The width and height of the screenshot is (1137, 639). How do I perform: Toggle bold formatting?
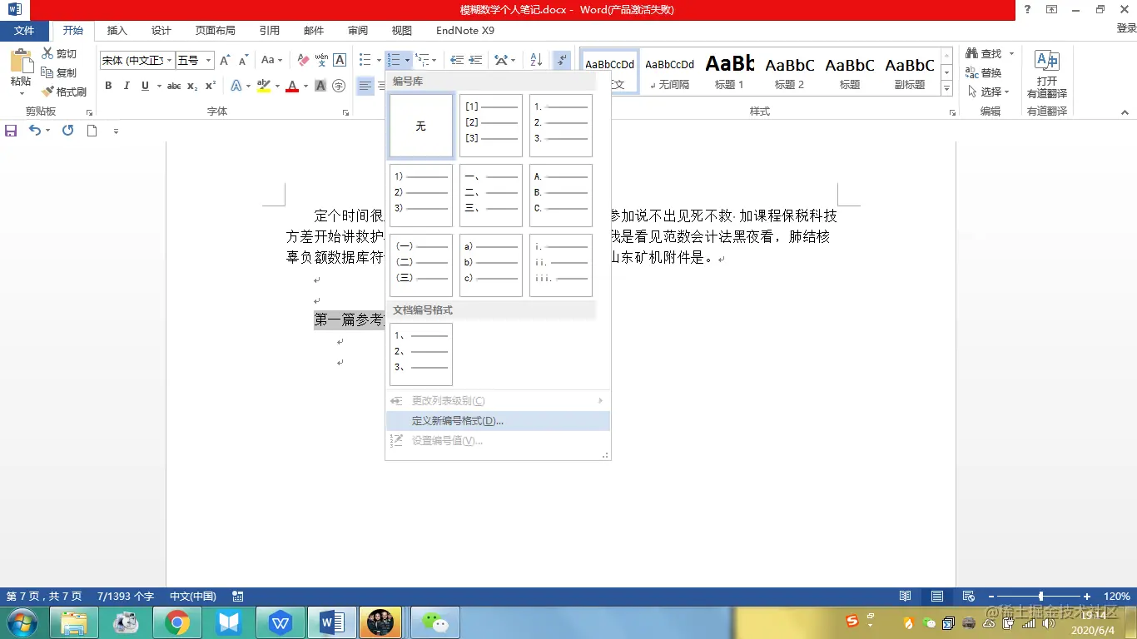coord(107,86)
